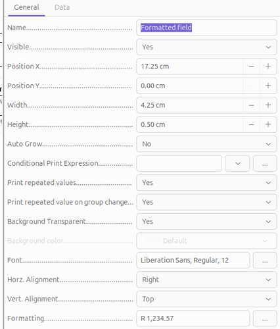
Task: Increase Width with plus button
Action: click(268, 105)
